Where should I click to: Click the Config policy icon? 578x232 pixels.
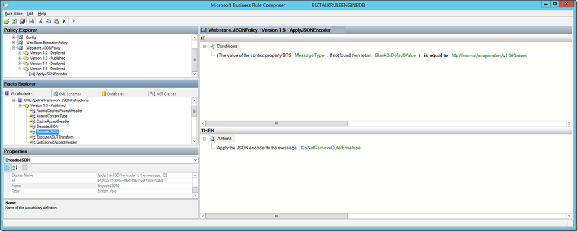point(20,38)
